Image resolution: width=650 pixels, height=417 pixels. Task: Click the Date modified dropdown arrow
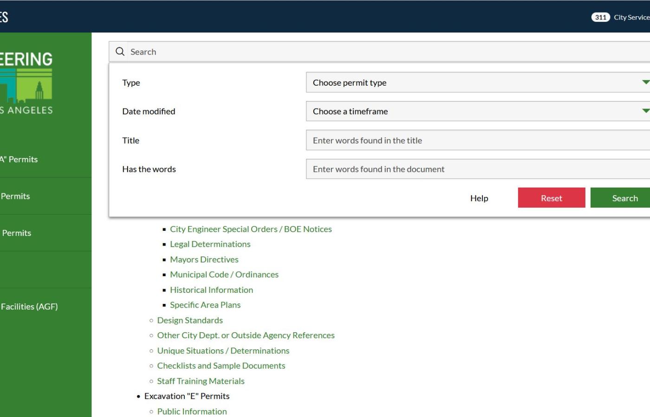[645, 111]
